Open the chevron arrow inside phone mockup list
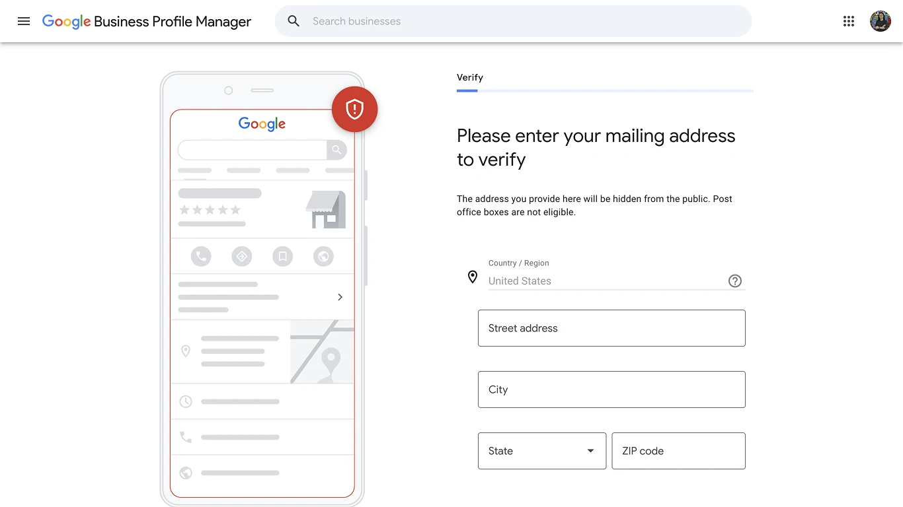903x507 pixels. pos(340,297)
